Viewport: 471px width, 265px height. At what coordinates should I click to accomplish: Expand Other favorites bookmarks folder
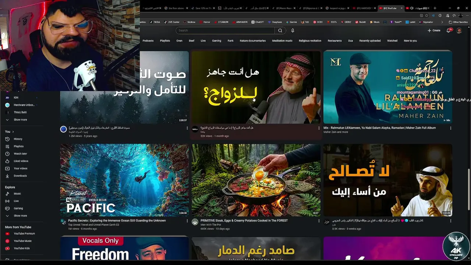pos(458,22)
